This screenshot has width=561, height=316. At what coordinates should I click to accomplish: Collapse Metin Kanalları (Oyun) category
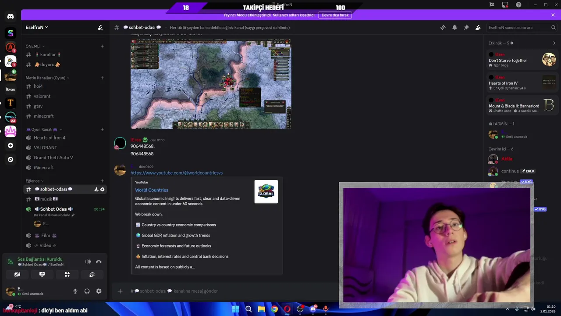[x=47, y=78]
